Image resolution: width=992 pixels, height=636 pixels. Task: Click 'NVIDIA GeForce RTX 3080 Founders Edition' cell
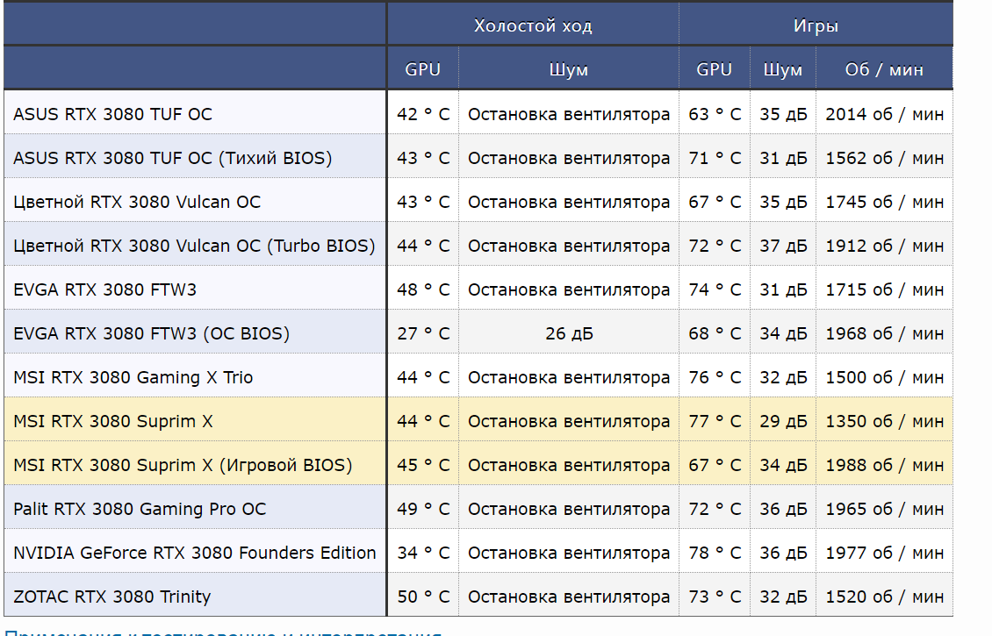[x=194, y=553]
